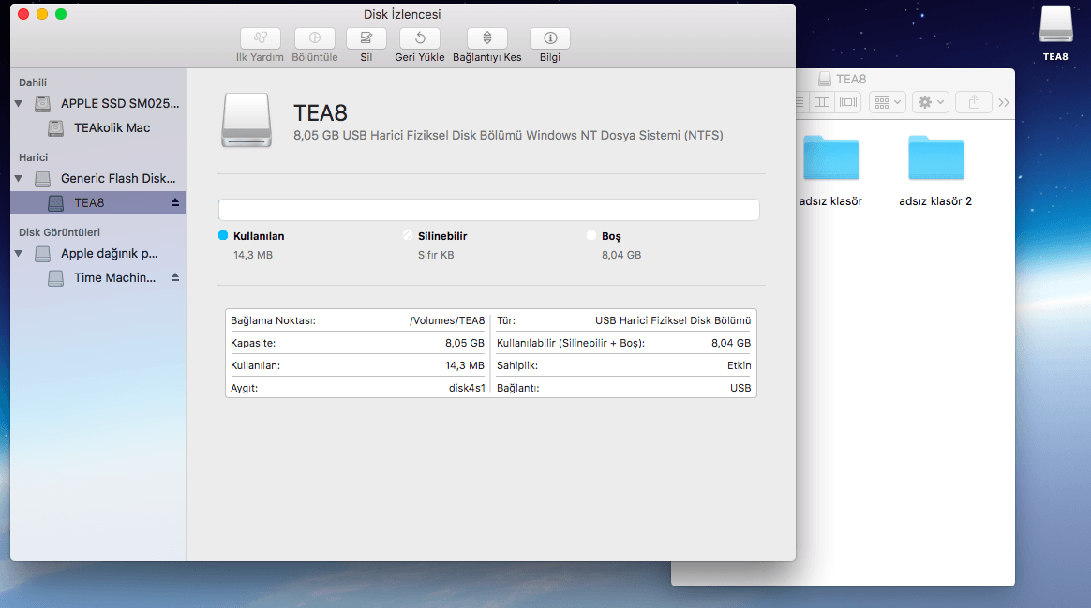Image resolution: width=1091 pixels, height=608 pixels.
Task: Click the disk4s1 device value
Action: [x=467, y=388]
